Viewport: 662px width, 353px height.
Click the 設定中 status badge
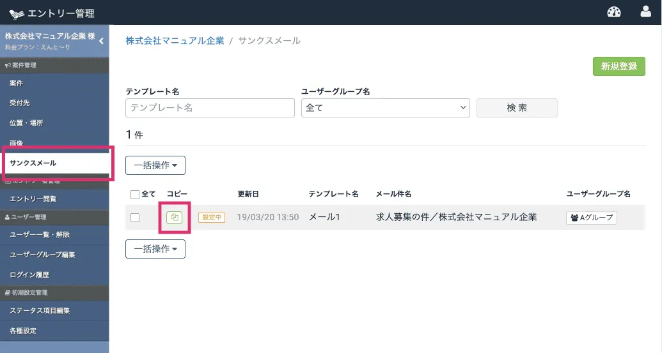pos(212,218)
